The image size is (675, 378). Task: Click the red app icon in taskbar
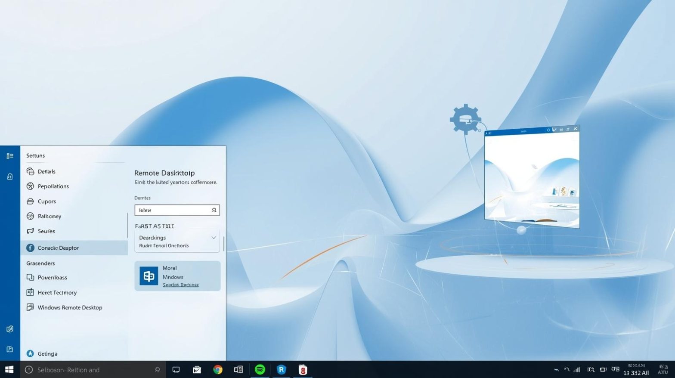303,369
